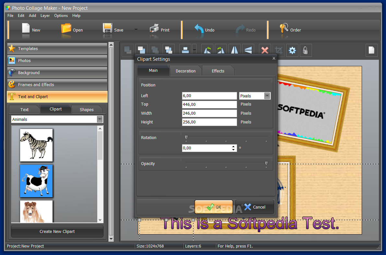Select the collie dog clipart thumbnail

pos(36,211)
